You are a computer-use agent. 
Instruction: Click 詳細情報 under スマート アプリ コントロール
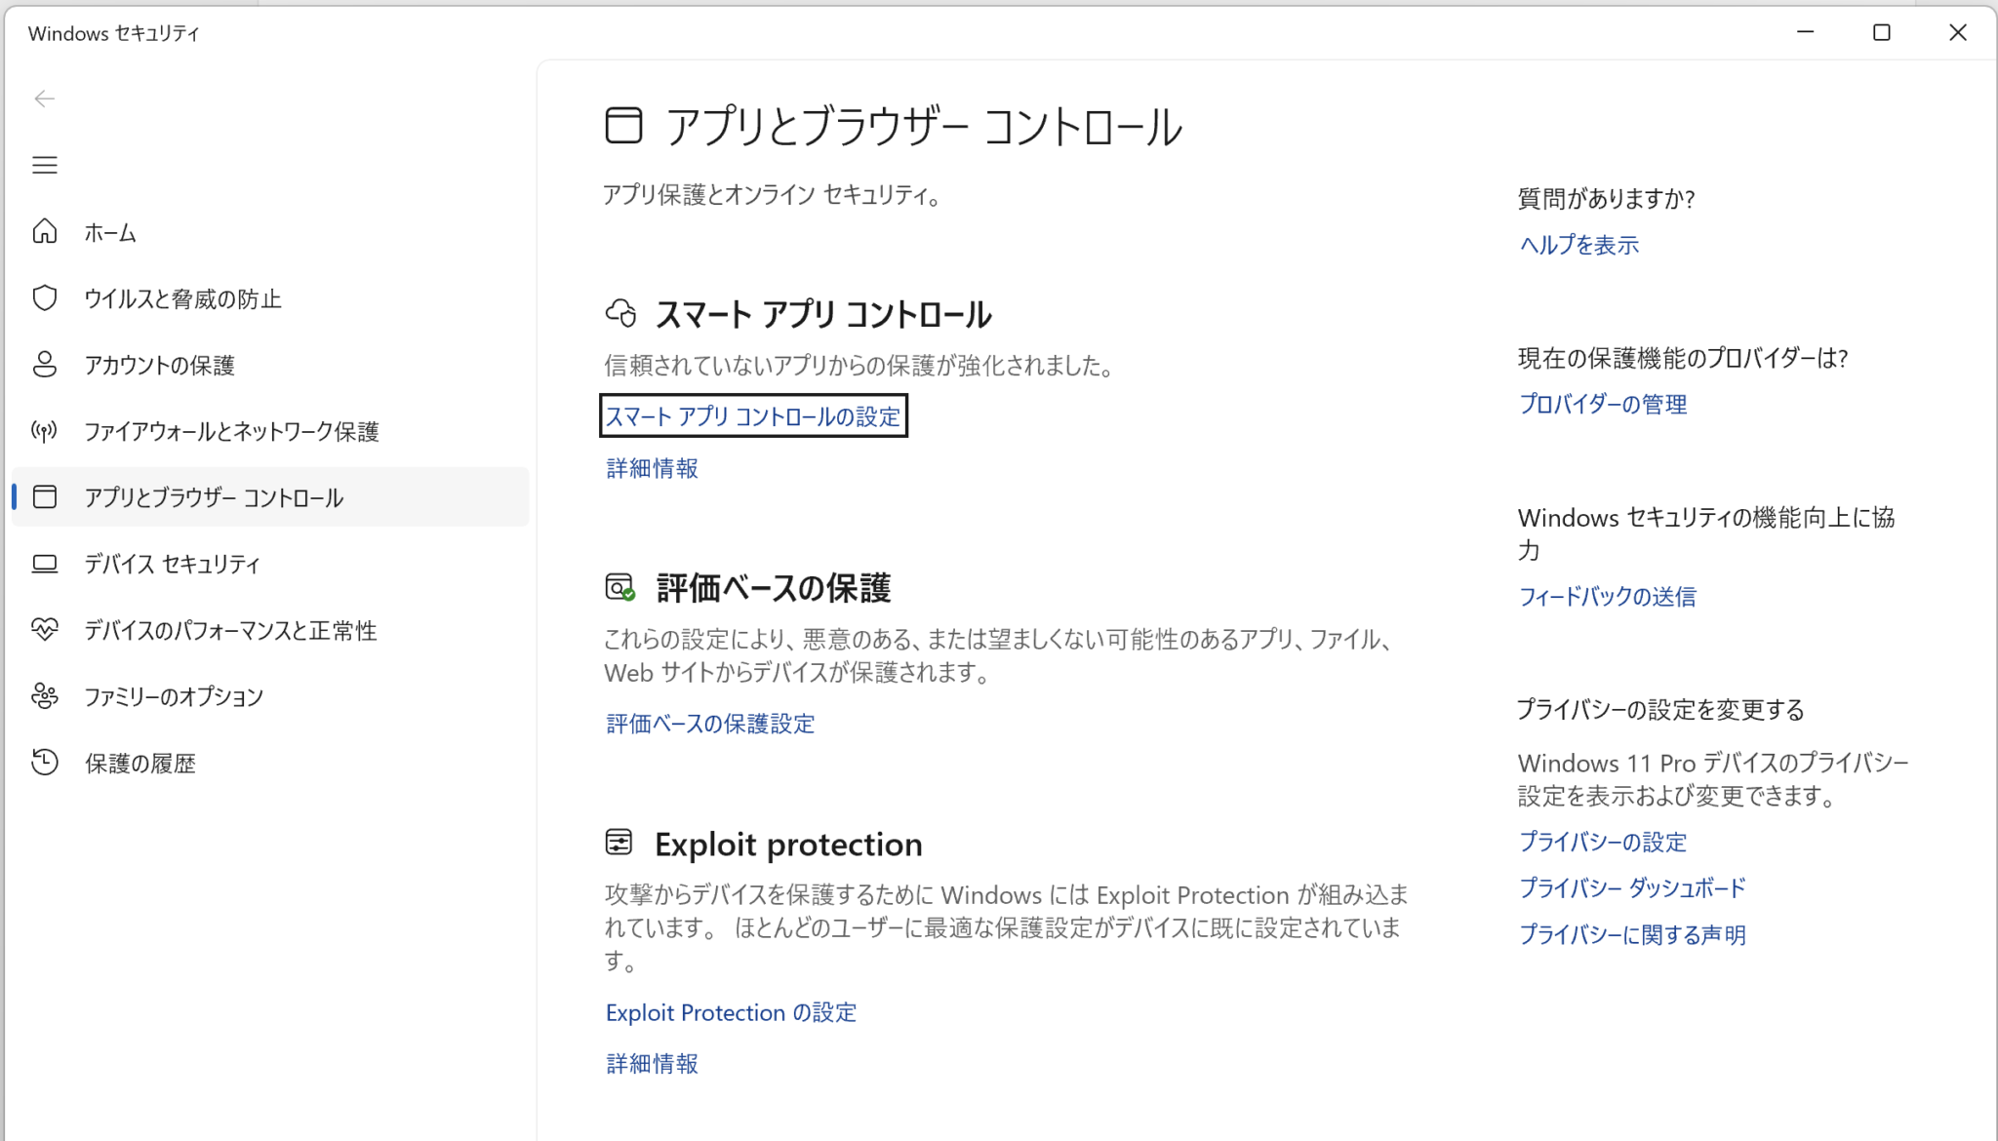(x=653, y=468)
